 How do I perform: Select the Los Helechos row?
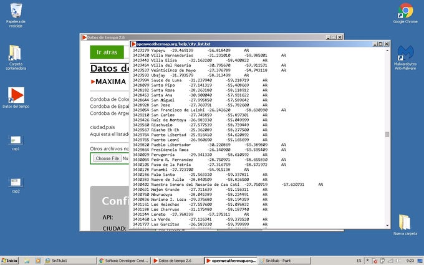tap(200, 205)
